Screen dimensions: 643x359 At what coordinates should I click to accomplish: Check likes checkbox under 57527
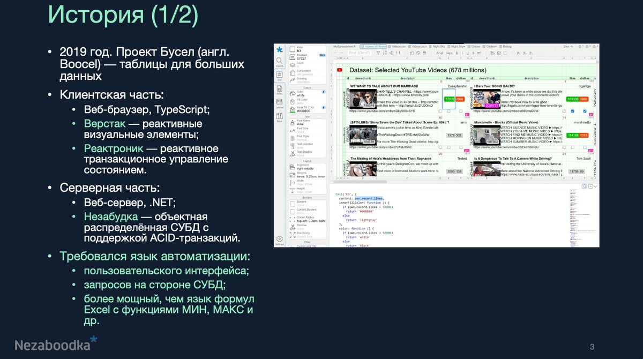tap(448, 111)
